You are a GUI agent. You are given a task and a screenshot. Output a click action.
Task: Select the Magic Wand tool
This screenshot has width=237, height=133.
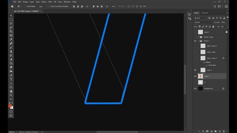pos(11,27)
